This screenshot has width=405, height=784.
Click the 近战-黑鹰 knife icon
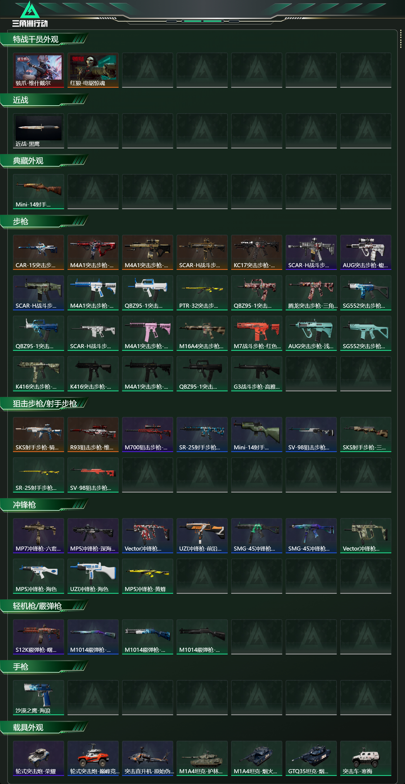coord(38,131)
